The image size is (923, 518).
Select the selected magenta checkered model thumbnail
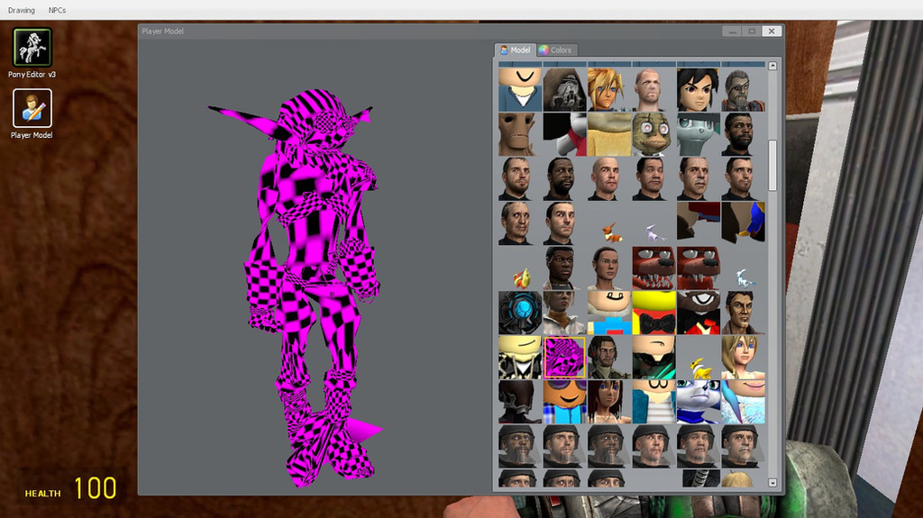[x=564, y=358]
